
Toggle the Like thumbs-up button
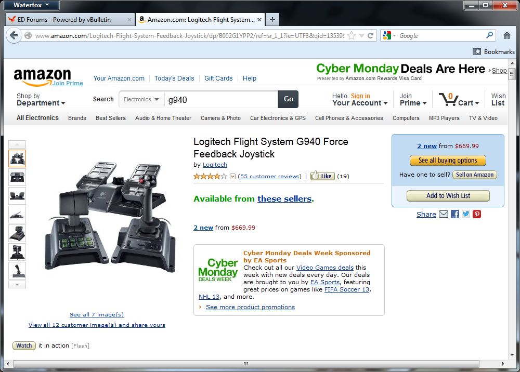pyautogui.click(x=322, y=176)
